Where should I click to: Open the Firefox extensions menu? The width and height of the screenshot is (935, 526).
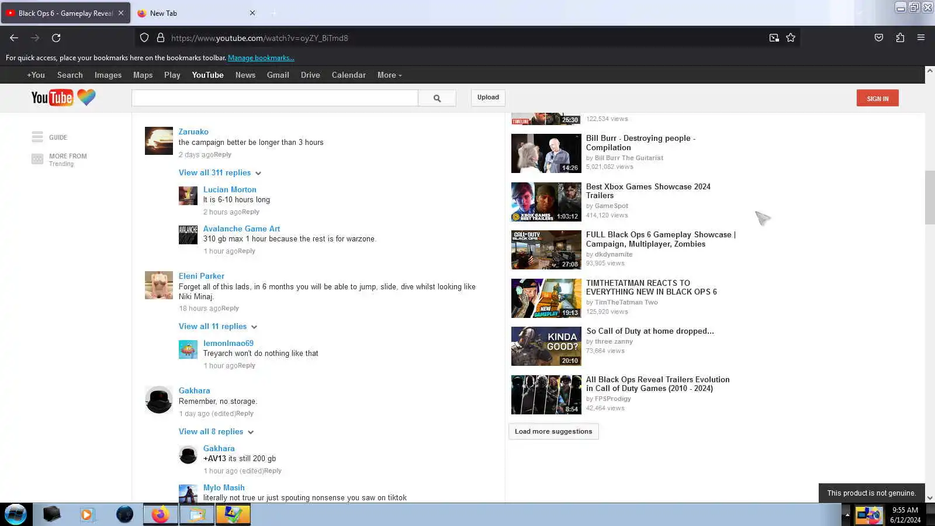(900, 38)
